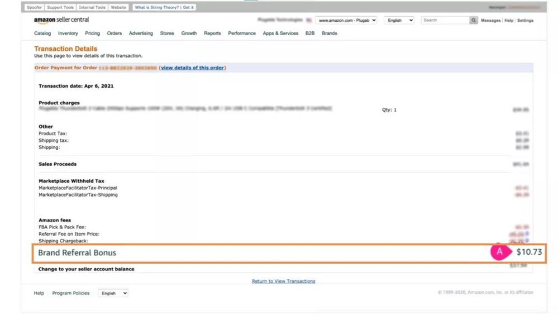
Task: Open the Pricing menu
Action: 92,33
